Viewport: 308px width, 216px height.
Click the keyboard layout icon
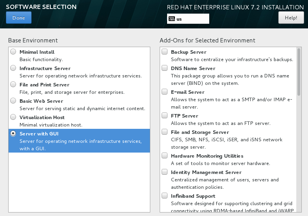[x=172, y=19]
